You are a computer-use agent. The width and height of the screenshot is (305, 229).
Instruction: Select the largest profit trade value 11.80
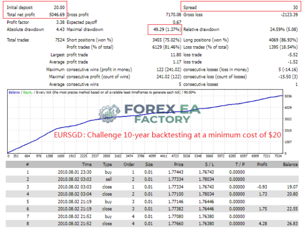(x=176, y=55)
